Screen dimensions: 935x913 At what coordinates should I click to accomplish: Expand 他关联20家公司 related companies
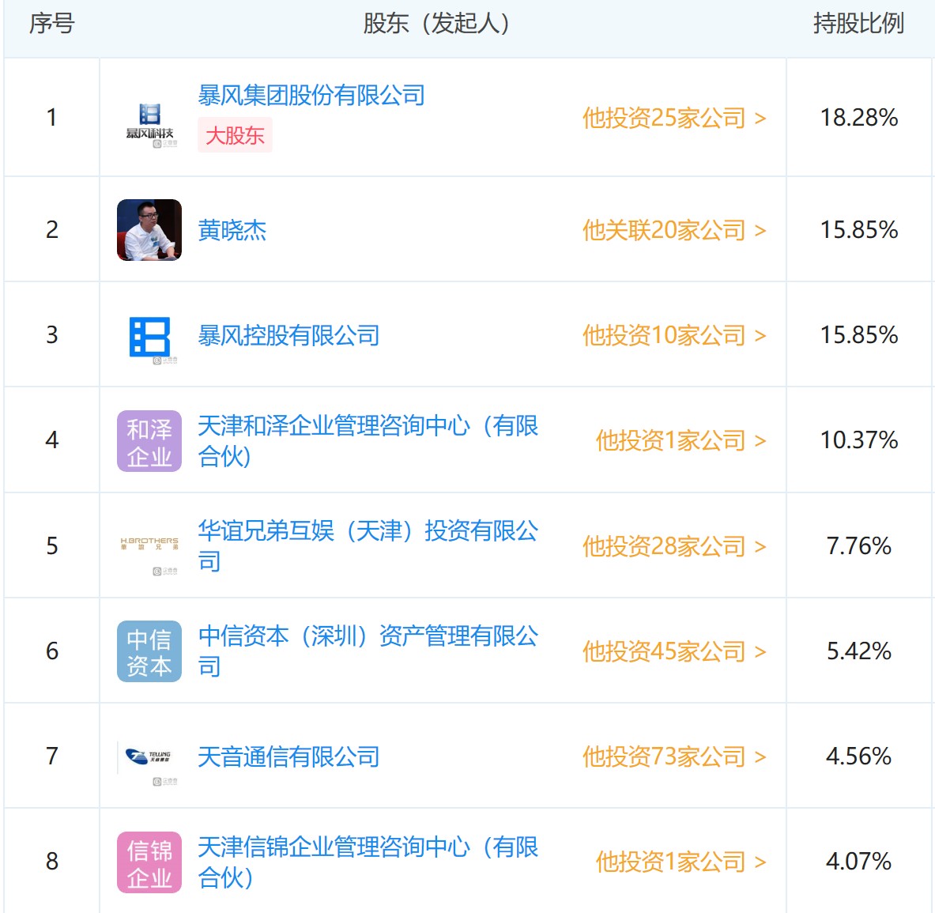click(673, 230)
